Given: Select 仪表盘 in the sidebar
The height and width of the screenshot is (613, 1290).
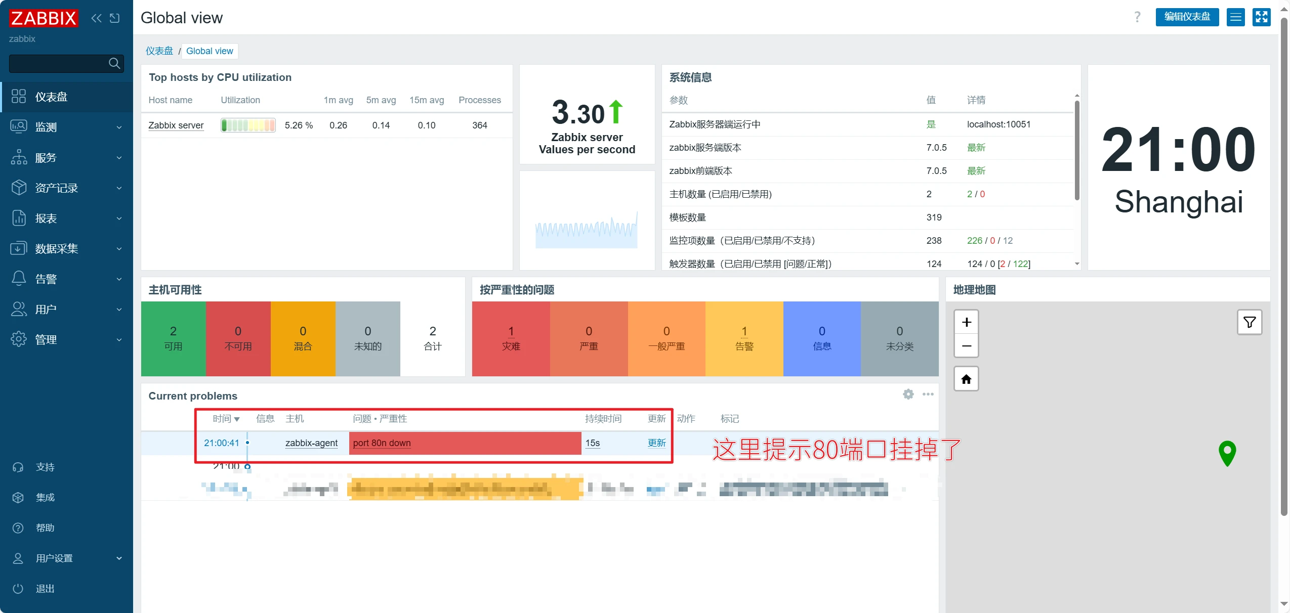Looking at the screenshot, I should coord(51,97).
